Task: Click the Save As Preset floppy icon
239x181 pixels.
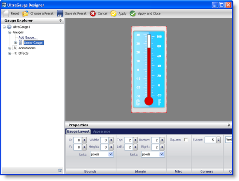Action: (60, 14)
